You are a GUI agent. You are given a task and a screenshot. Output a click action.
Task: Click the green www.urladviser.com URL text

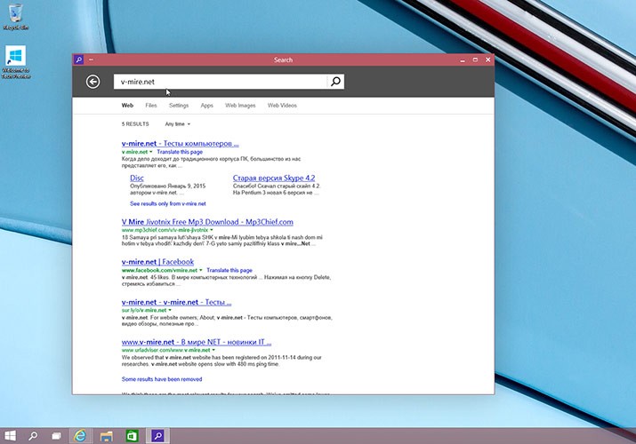(166, 350)
